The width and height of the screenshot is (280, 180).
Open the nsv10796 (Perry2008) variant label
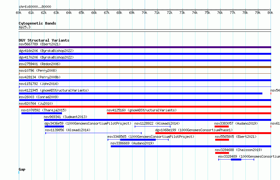coord(38,70)
